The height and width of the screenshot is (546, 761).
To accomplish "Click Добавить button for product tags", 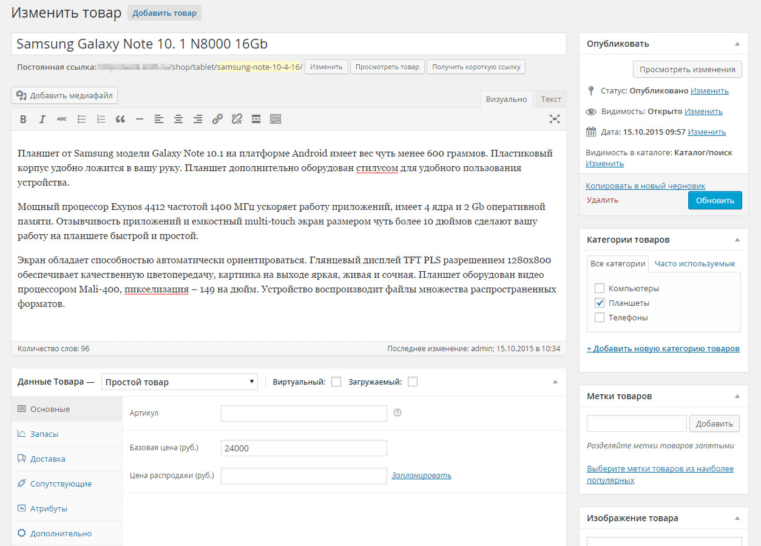I will [715, 423].
